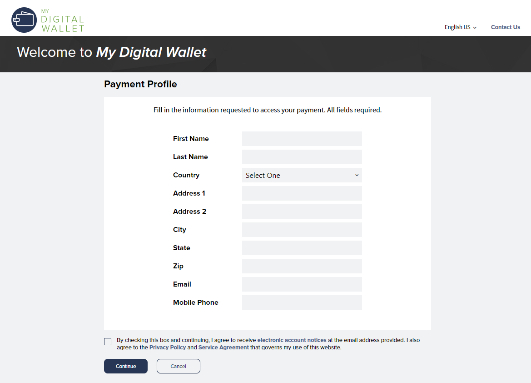Click the My Digital Wallet logo text
Screen dimensions: 531x383
click(62, 20)
